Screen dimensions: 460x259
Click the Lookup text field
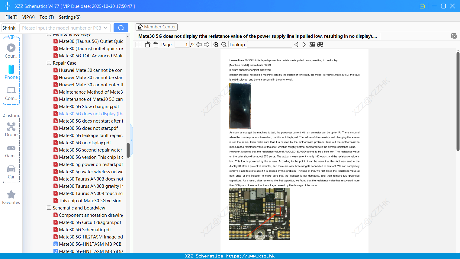click(x=270, y=44)
